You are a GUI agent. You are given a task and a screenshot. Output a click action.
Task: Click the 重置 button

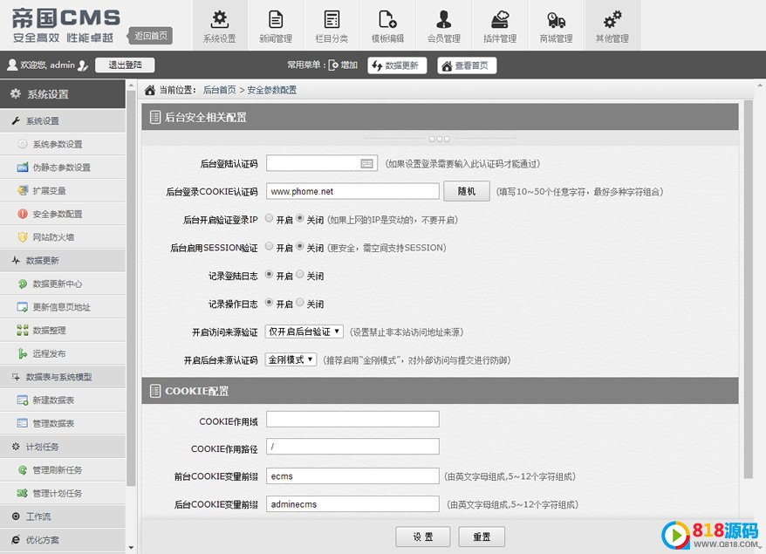click(x=482, y=537)
